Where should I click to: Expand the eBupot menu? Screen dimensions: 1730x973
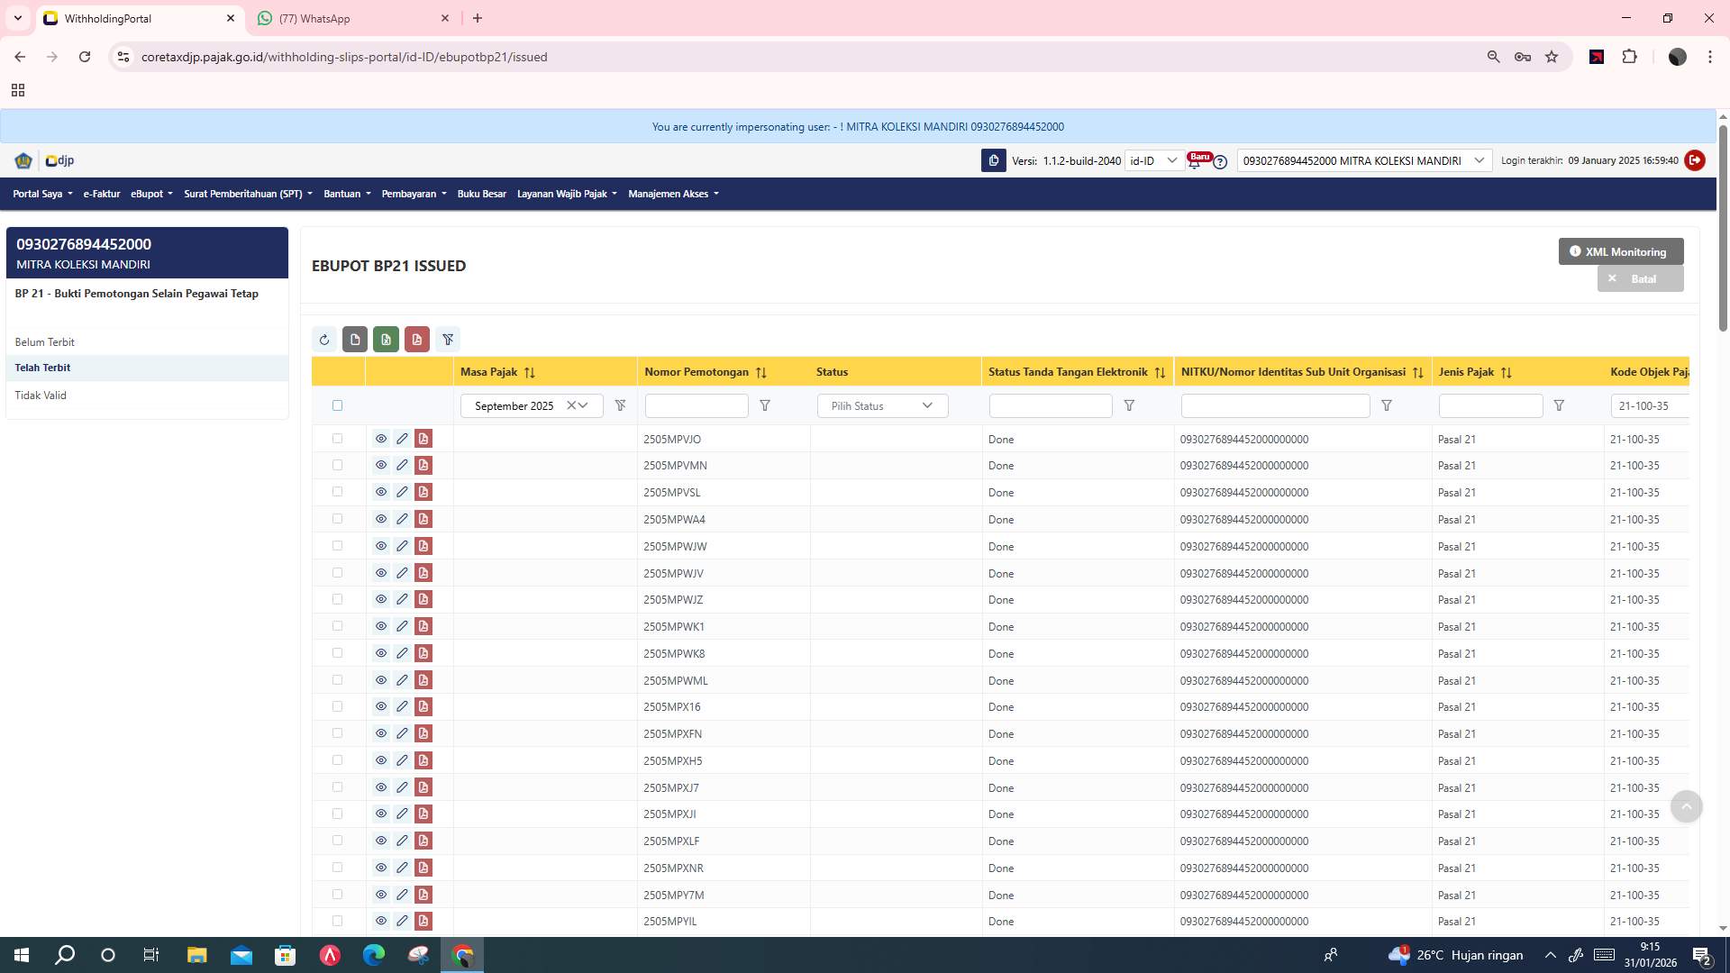[x=150, y=194]
